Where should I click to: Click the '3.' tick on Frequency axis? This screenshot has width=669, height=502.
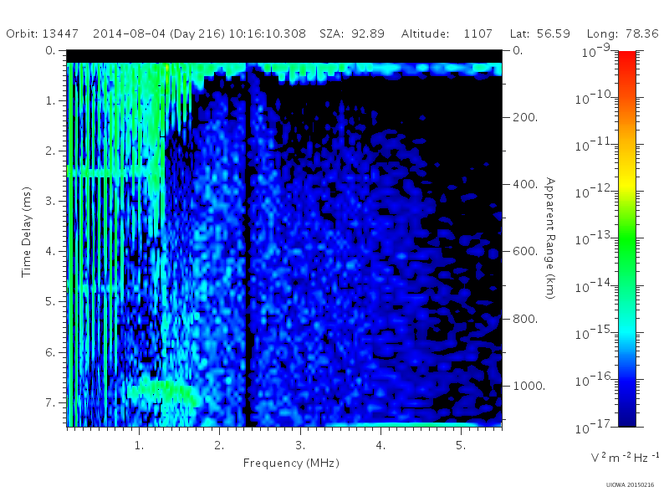point(300,445)
